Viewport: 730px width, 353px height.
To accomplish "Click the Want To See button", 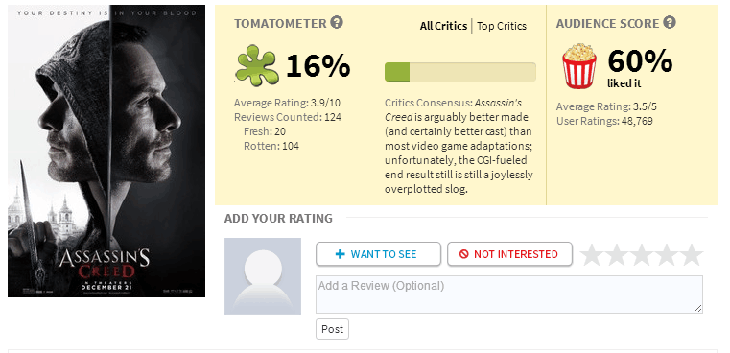I will (x=378, y=254).
